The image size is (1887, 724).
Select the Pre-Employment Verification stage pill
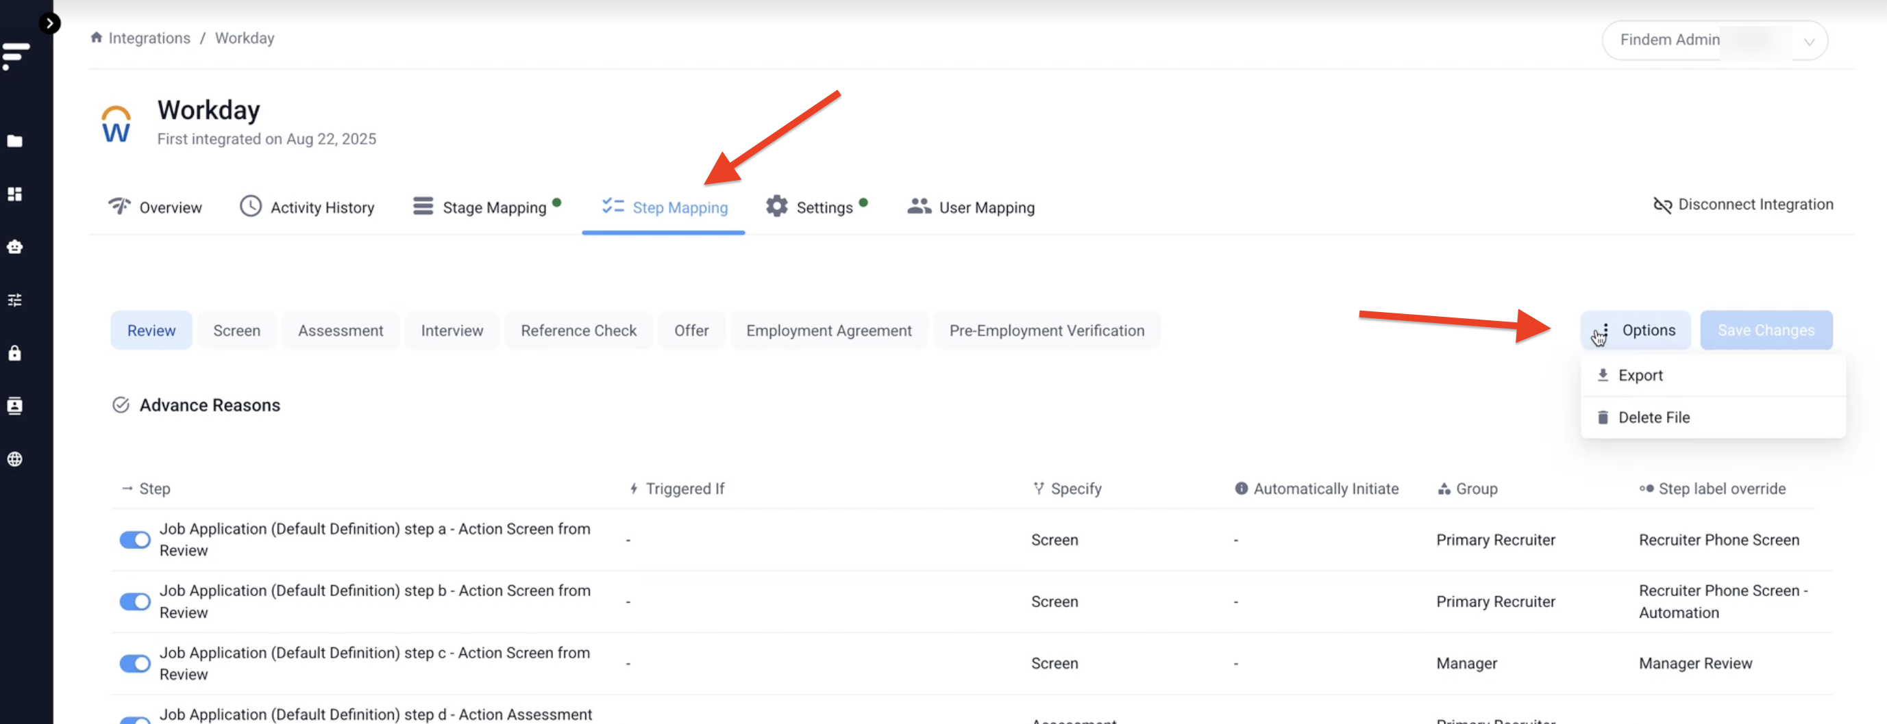click(1047, 331)
